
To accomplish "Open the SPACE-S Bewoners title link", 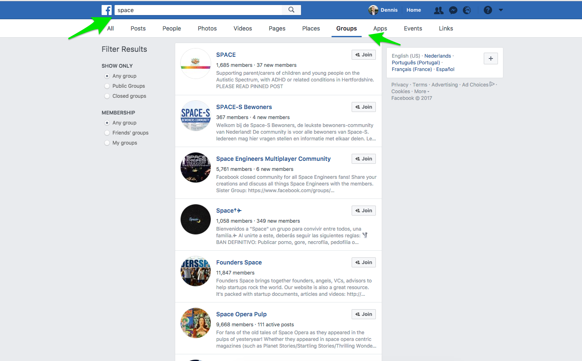I will pos(244,107).
